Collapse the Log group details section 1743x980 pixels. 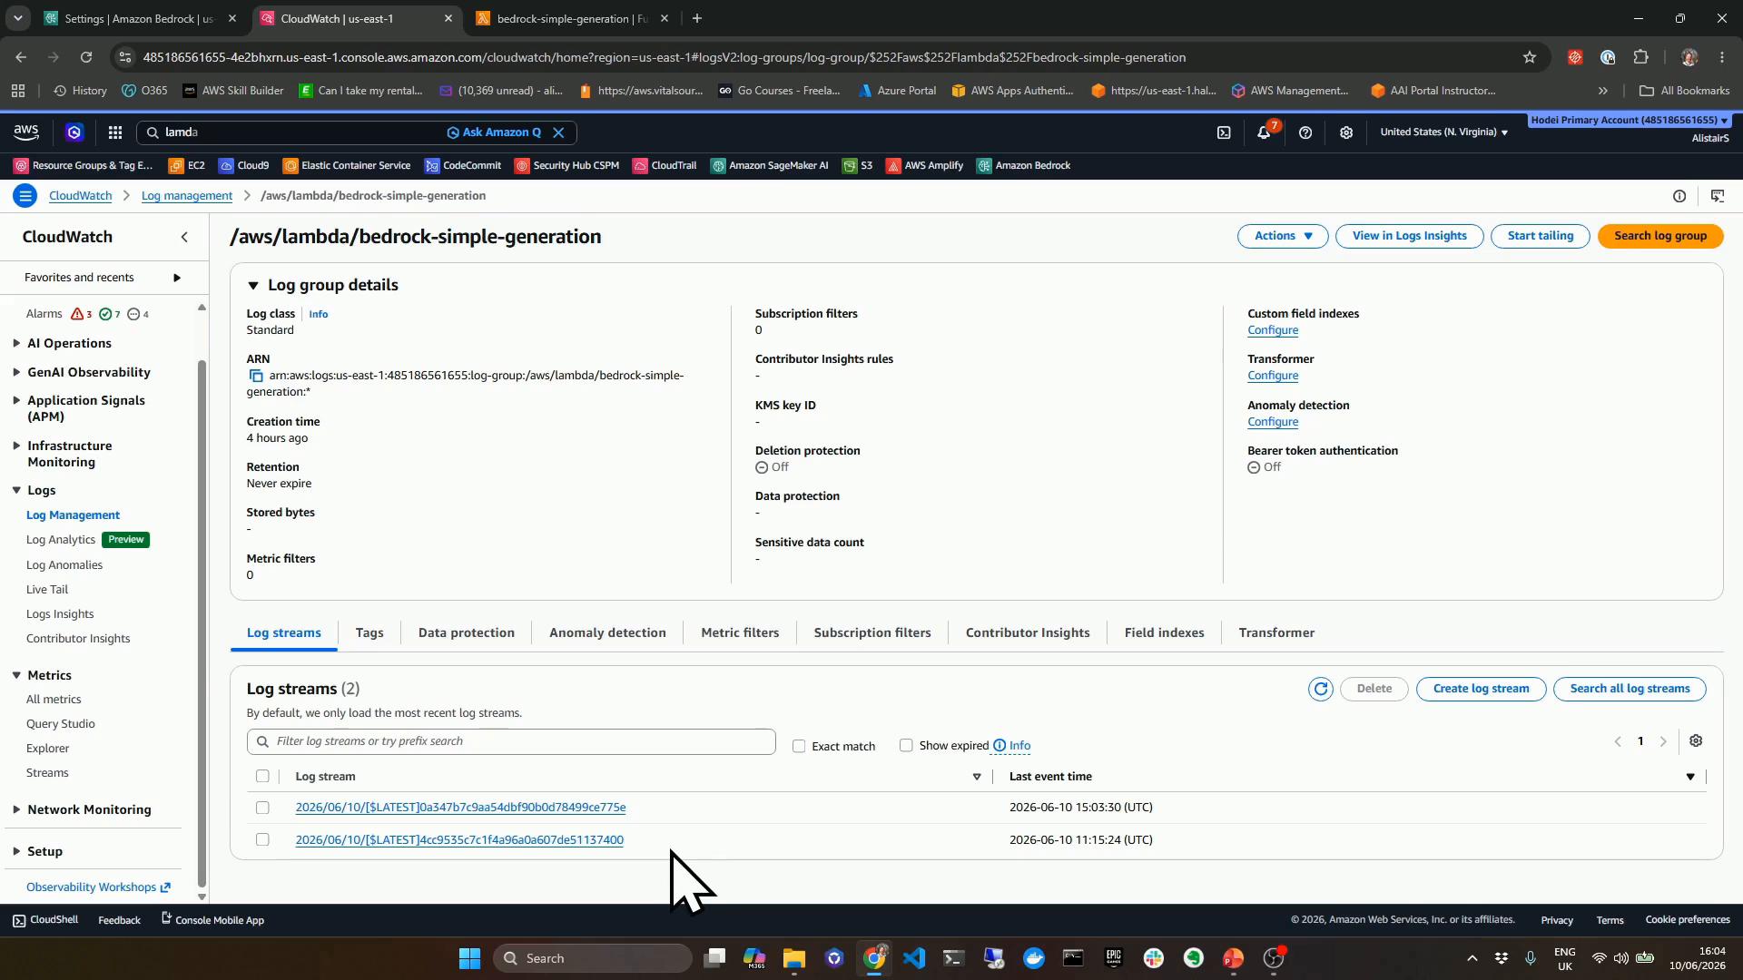click(x=253, y=285)
